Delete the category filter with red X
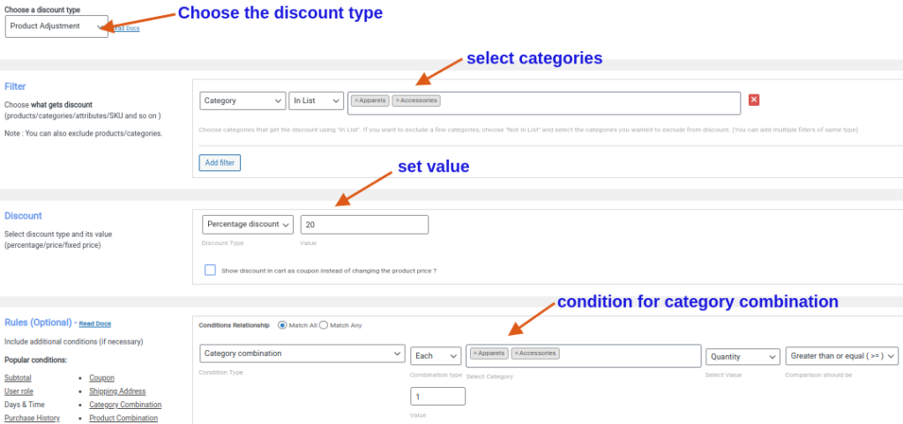Screen dimensions: 903x424 pos(754,100)
